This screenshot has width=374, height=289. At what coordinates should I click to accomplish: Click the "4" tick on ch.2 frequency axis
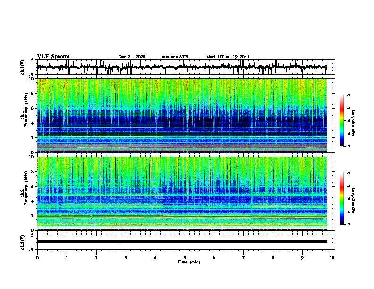tap(33, 201)
